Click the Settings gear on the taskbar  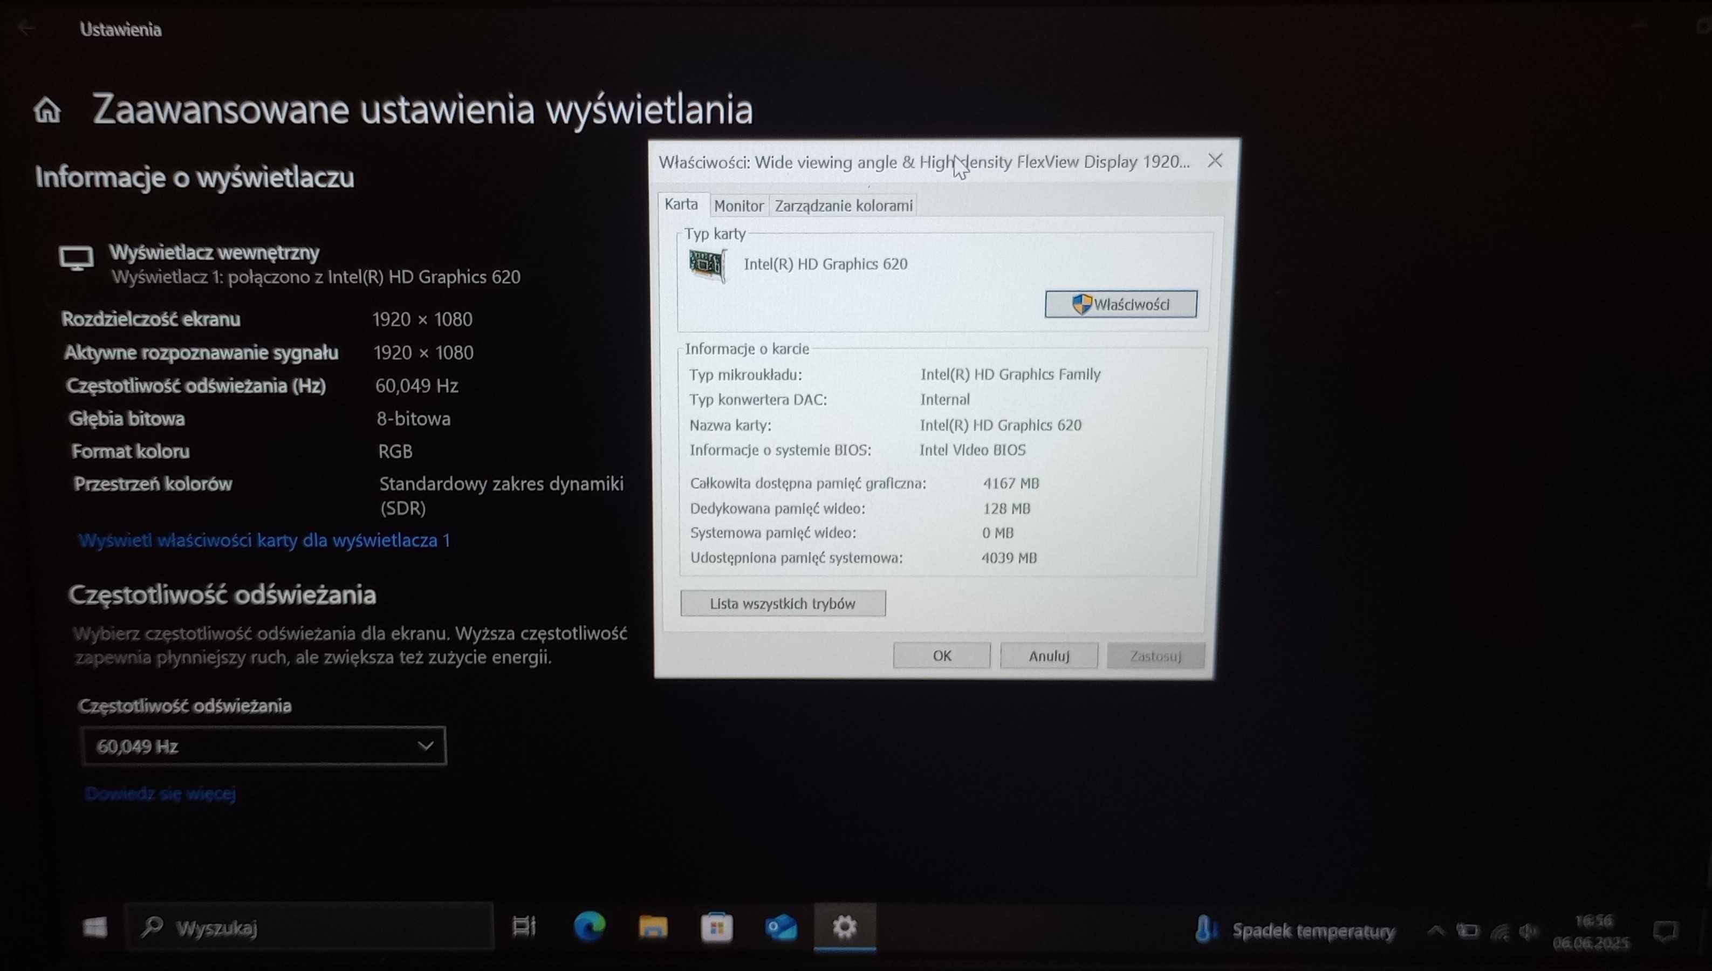pos(845,926)
